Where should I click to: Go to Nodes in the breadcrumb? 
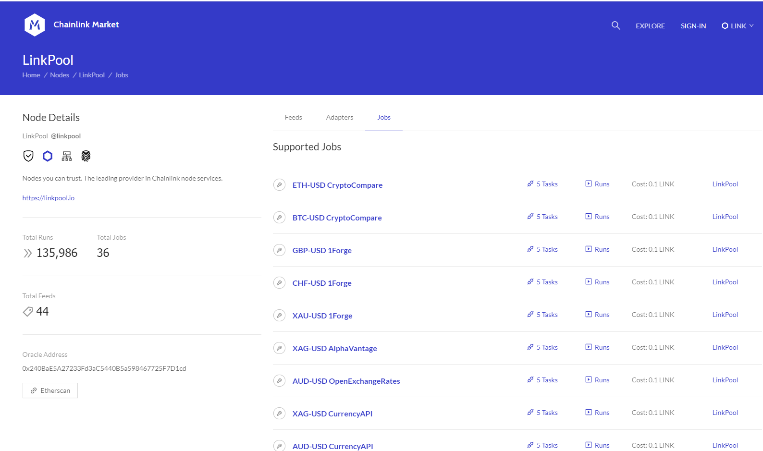click(60, 75)
